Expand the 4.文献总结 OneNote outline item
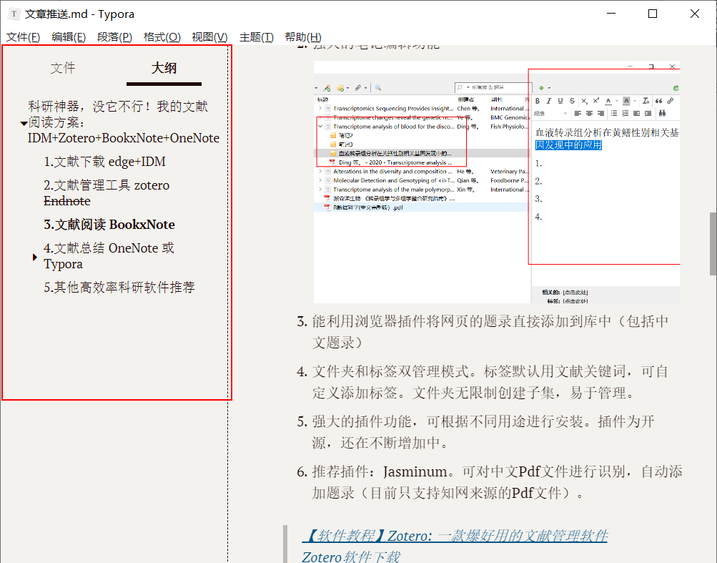Image resolution: width=717 pixels, height=563 pixels. [x=35, y=257]
